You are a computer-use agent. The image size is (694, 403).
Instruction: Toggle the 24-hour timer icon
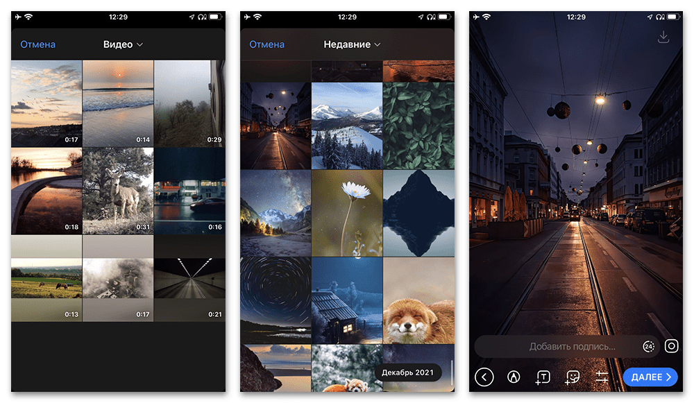click(649, 346)
